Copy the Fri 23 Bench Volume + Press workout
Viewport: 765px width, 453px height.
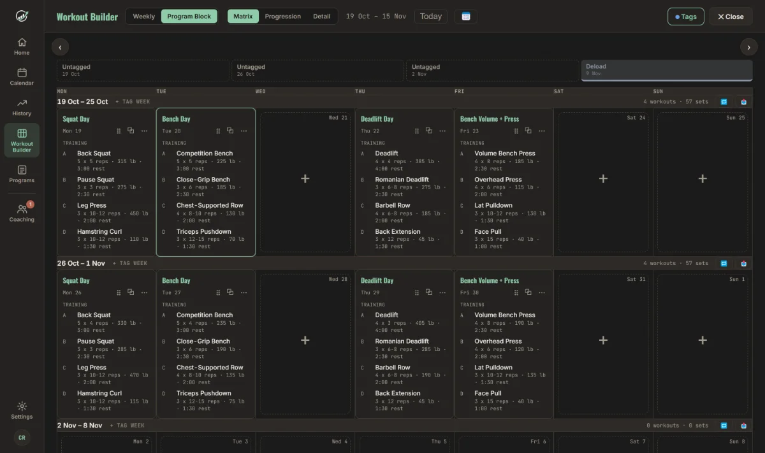[528, 131]
